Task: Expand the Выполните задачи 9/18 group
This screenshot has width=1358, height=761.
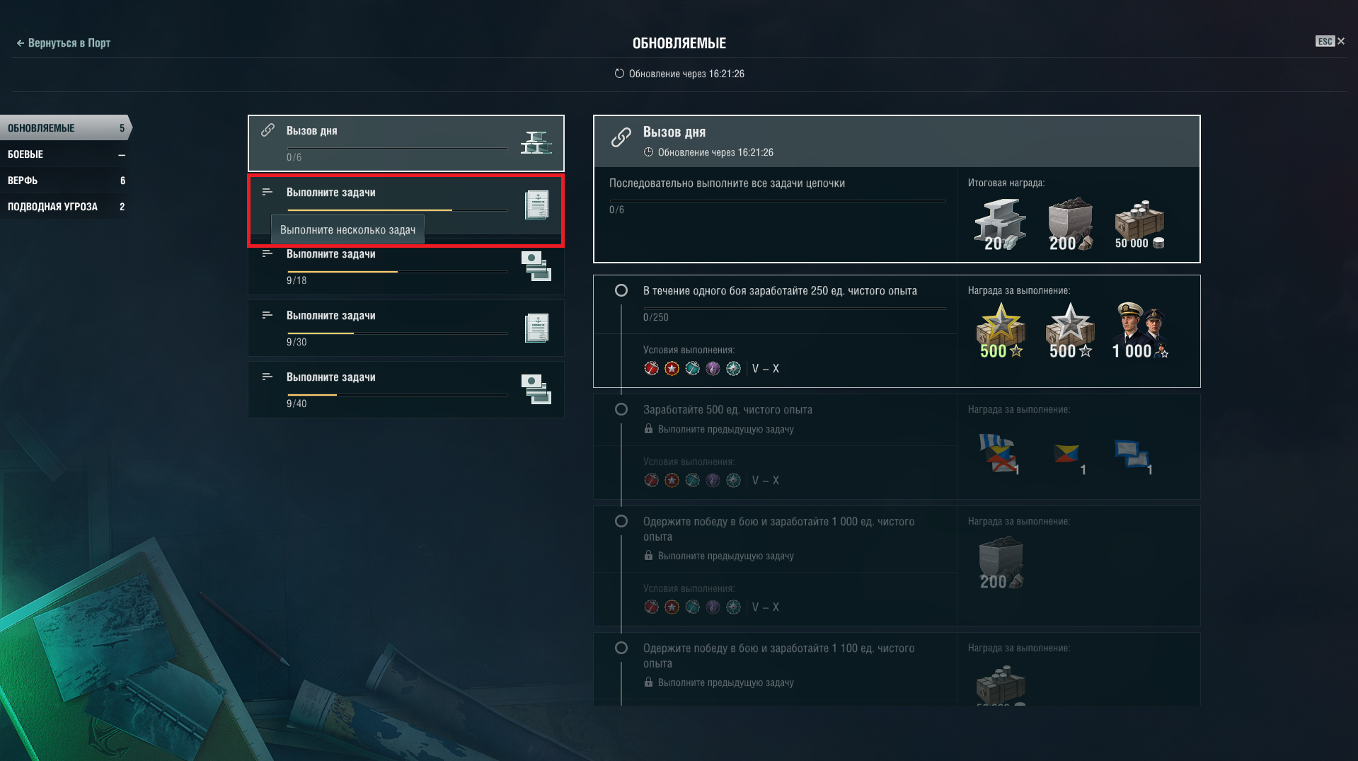Action: point(405,267)
